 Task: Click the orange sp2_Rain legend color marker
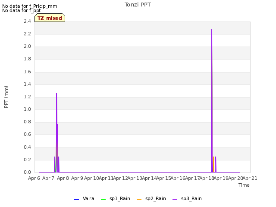tap(139, 199)
